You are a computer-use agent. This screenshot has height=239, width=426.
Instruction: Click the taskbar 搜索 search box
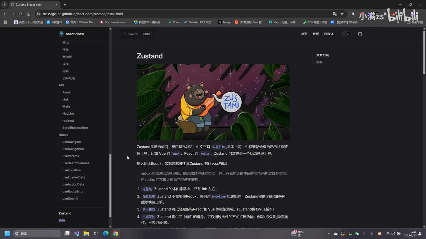point(37,234)
